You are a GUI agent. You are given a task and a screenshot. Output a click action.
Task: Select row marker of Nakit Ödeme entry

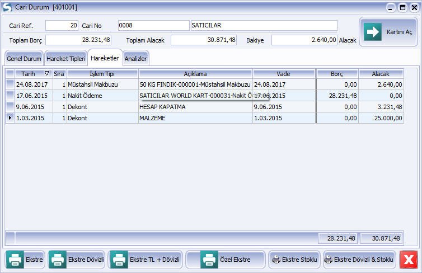tap(10, 96)
